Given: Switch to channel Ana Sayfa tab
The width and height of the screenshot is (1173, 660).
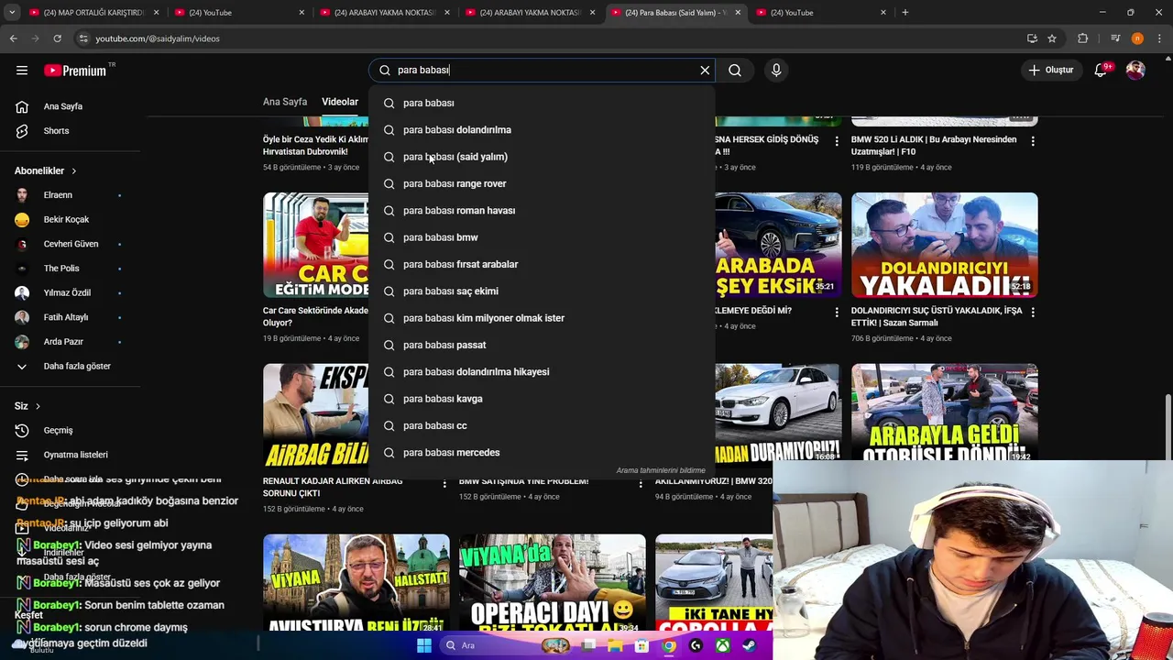Looking at the screenshot, I should click(285, 102).
